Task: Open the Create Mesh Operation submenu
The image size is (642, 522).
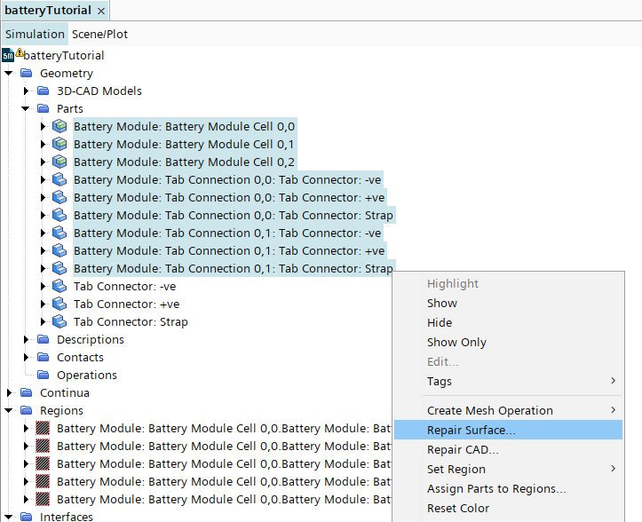Action: click(x=489, y=410)
